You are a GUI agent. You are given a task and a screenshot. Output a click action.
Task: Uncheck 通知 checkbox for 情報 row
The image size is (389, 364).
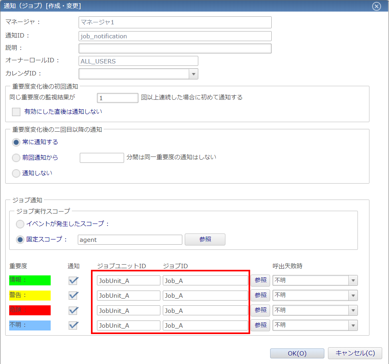point(73,281)
